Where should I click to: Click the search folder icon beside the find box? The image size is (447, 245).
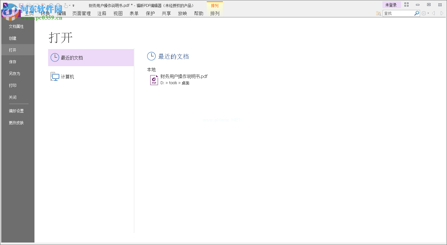pyautogui.click(x=378, y=13)
